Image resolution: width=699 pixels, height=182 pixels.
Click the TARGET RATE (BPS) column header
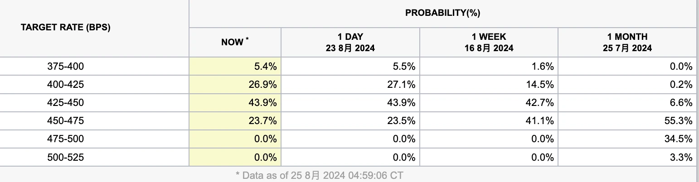tap(66, 27)
